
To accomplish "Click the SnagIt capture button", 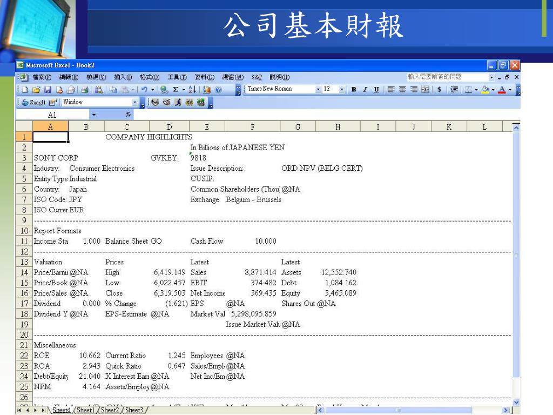I will point(34,102).
